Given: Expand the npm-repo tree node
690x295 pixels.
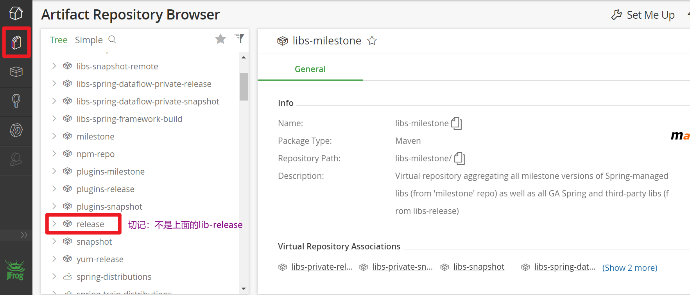Looking at the screenshot, I should [54, 154].
